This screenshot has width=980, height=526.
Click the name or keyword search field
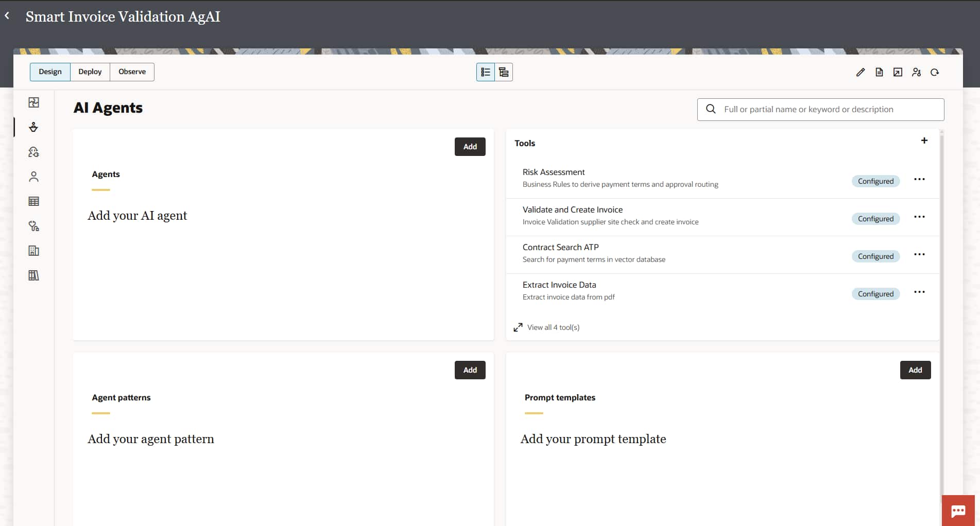(x=820, y=109)
